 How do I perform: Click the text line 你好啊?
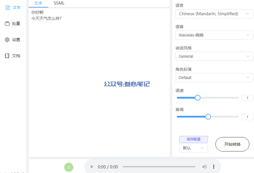[37, 12]
